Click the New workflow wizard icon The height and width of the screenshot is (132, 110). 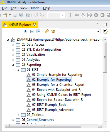[5, 15]
